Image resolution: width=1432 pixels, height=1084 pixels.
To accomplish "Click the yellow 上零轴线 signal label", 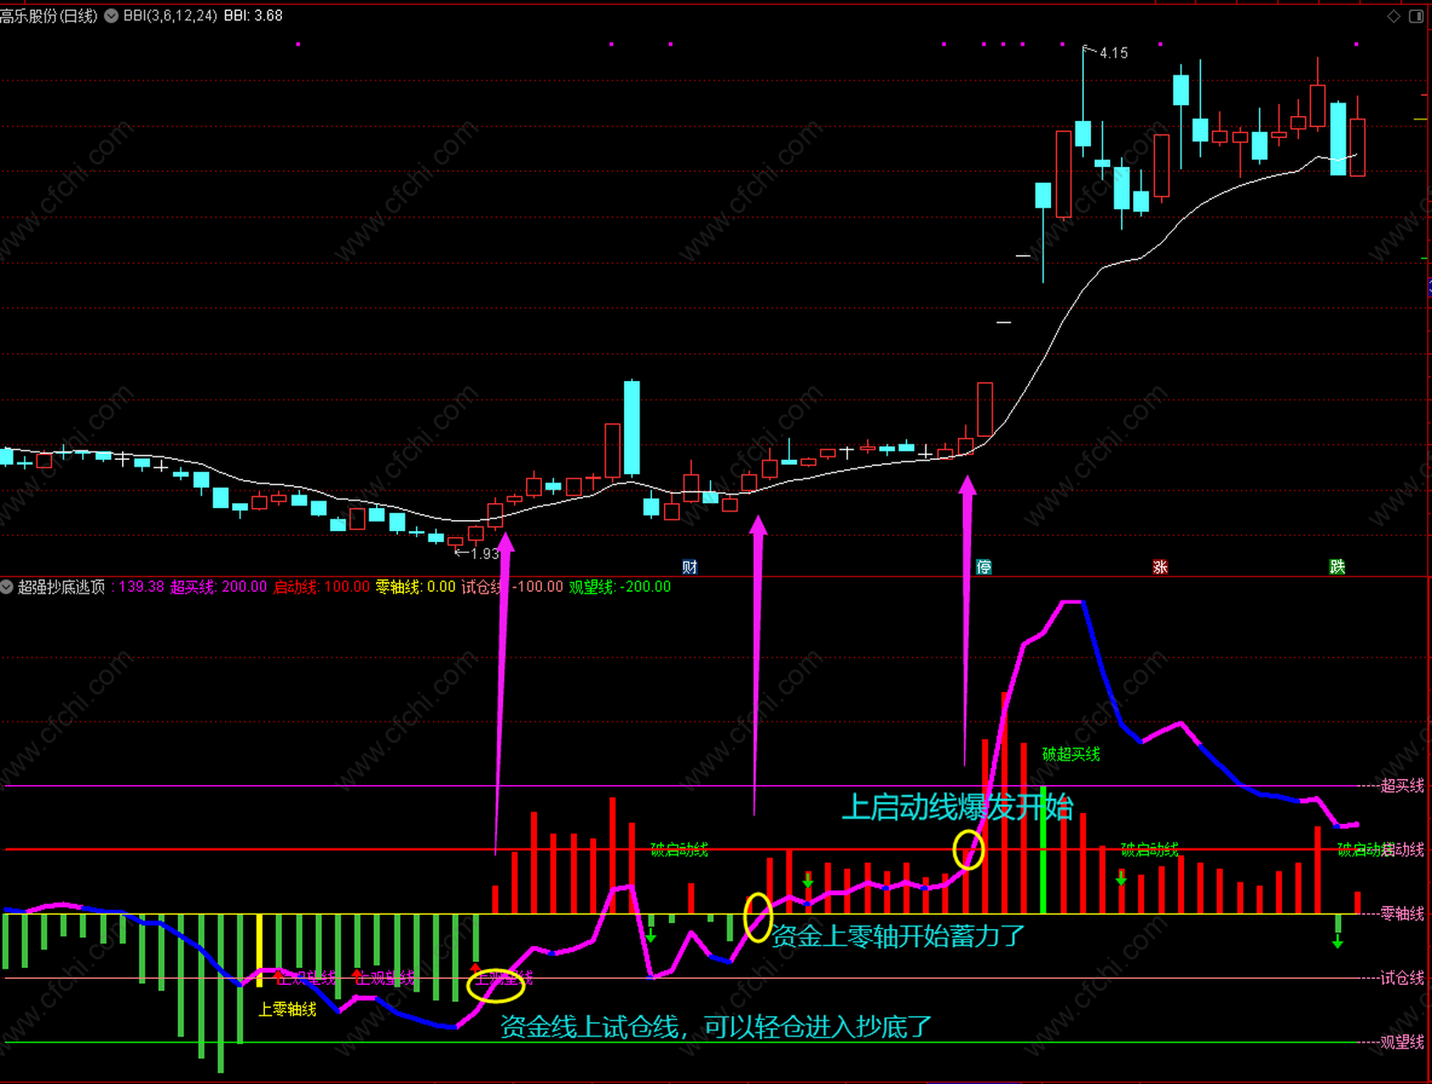I will (287, 1009).
